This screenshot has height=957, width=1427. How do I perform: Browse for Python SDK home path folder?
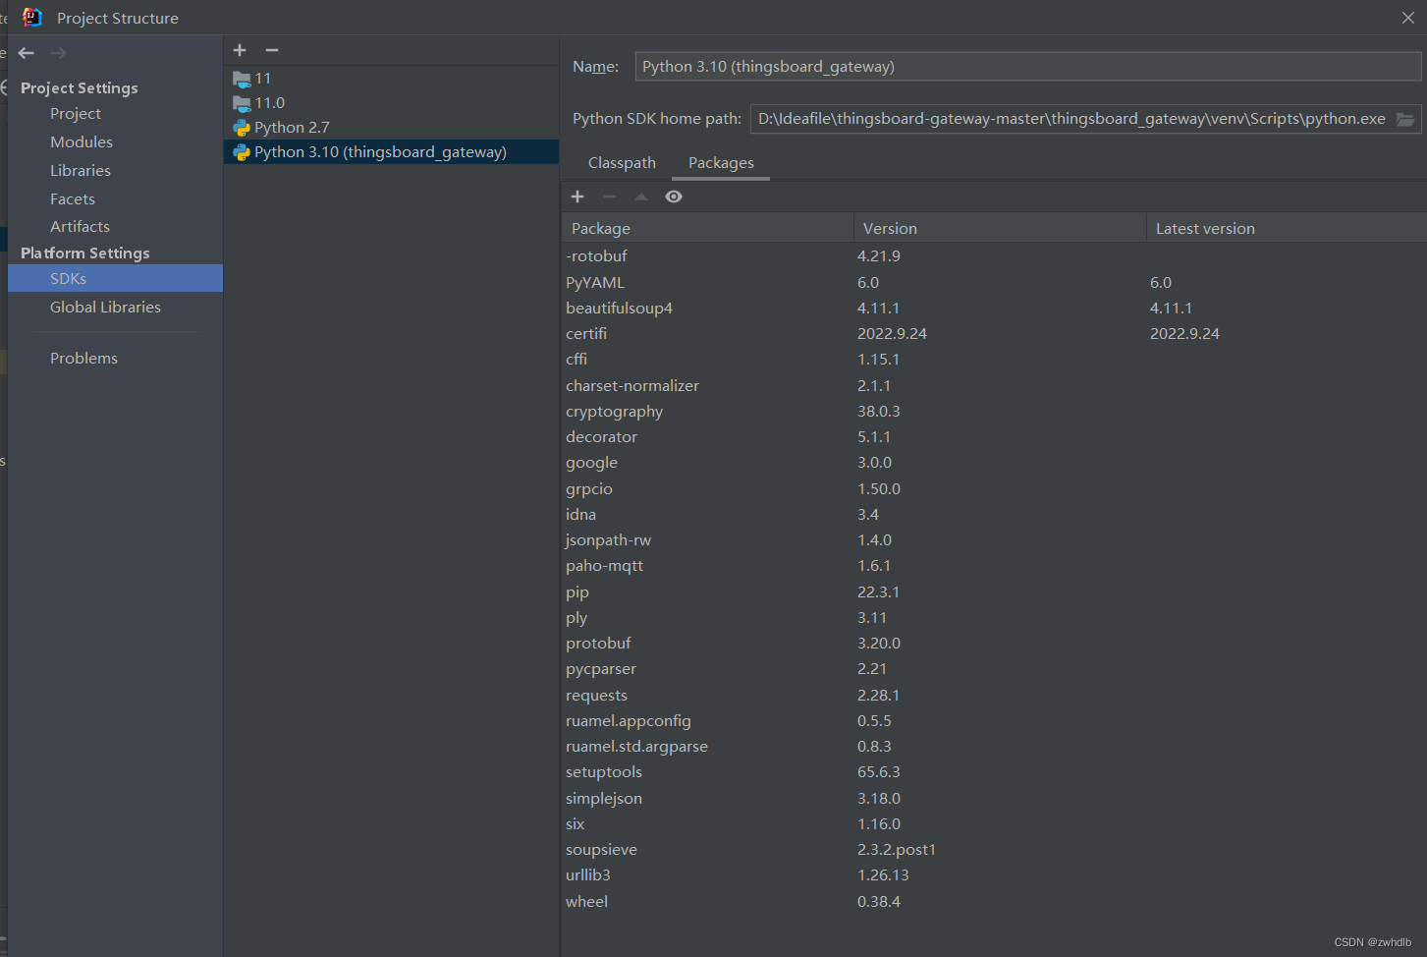pyautogui.click(x=1405, y=119)
